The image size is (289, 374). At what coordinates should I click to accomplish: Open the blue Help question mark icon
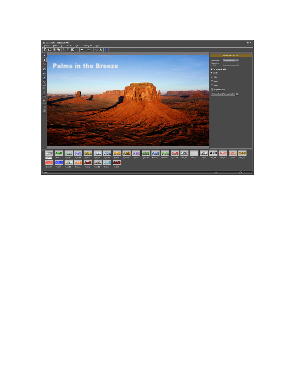106,50
